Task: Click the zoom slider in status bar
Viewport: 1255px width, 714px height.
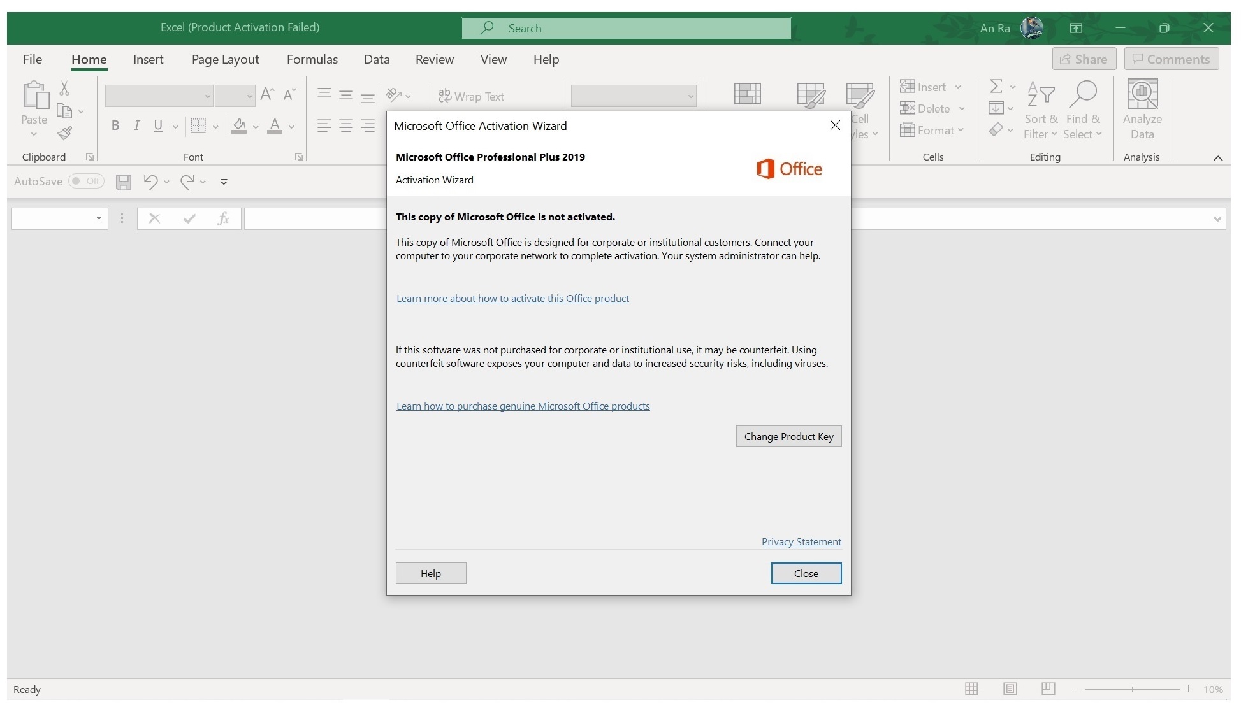Action: [x=1132, y=689]
